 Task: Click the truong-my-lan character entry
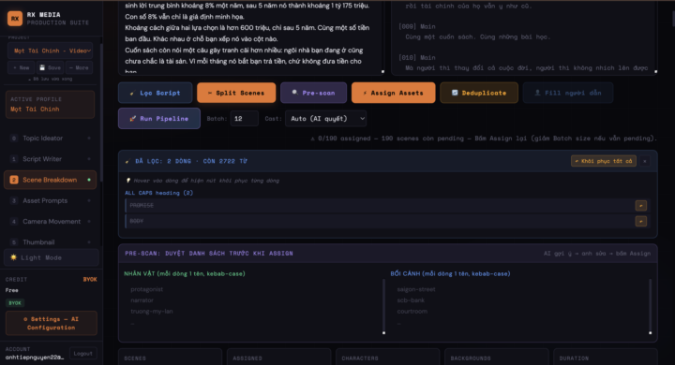click(x=152, y=312)
